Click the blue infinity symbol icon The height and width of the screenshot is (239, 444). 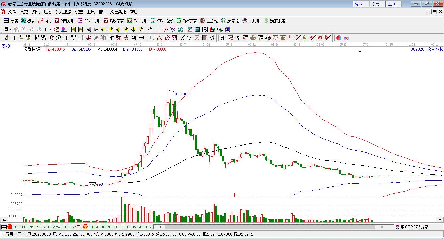tap(346, 38)
